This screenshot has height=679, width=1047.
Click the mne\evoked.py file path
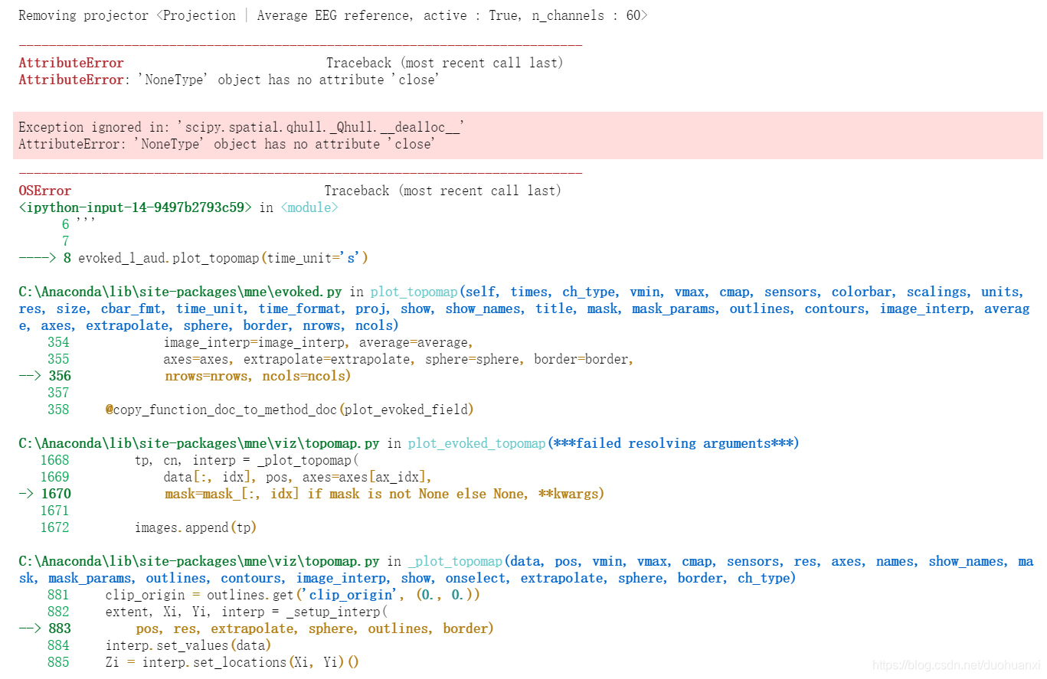click(182, 292)
